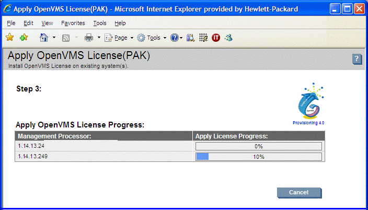
Task: Click the Favorites star icon
Action: (x=9, y=37)
